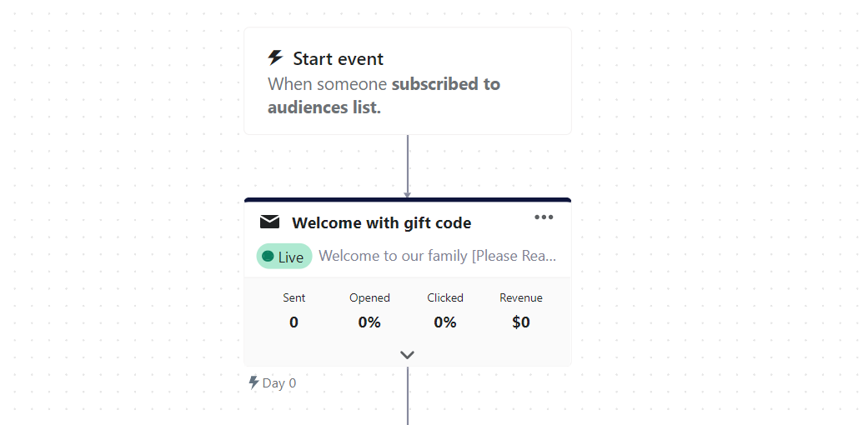Click the "Welcome to our family" subject preview
The width and height of the screenshot is (863, 425).
point(438,256)
